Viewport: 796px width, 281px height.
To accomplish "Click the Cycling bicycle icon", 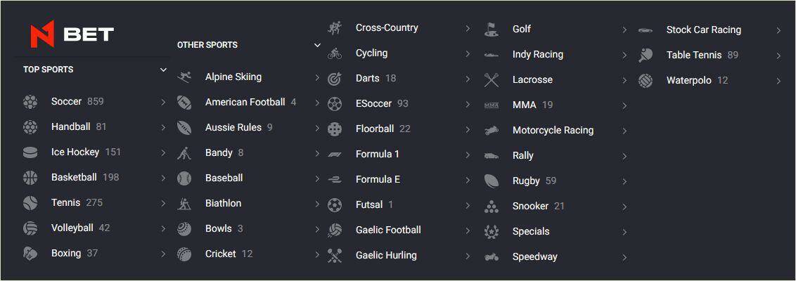I will pos(335,53).
